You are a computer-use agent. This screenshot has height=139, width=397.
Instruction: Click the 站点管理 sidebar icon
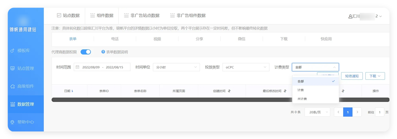click(12, 69)
